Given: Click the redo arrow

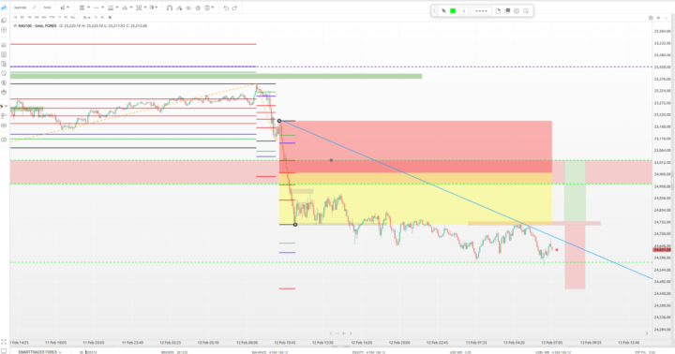Looking at the screenshot, I should point(234,7).
